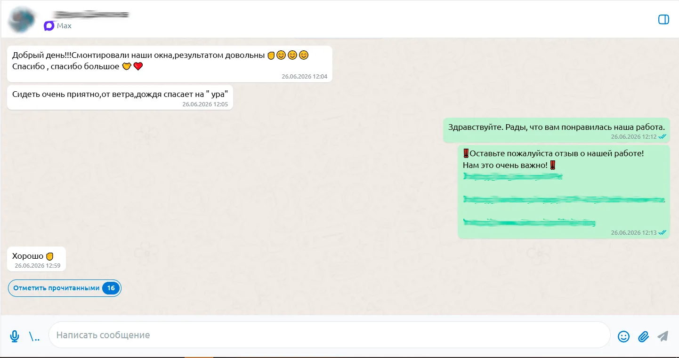
Task: Click the 'Max' channel label
Action: pyautogui.click(x=64, y=26)
